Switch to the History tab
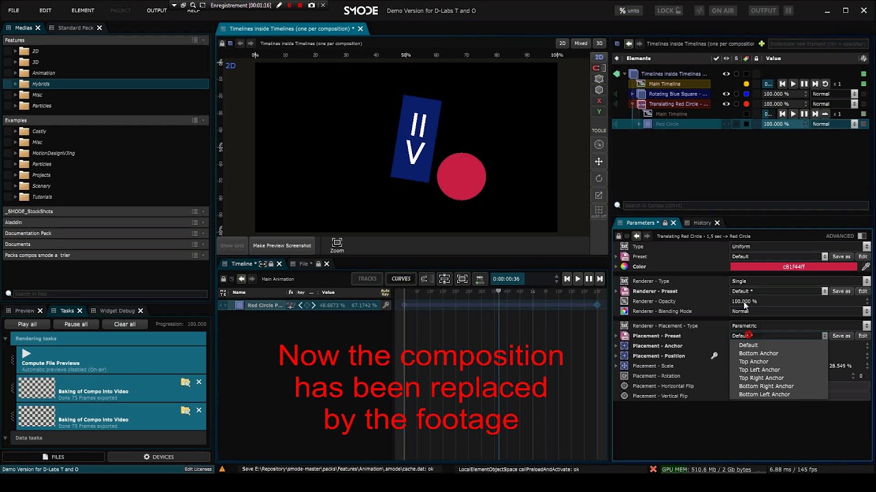Screen dimensions: 876x492 [x=702, y=223]
